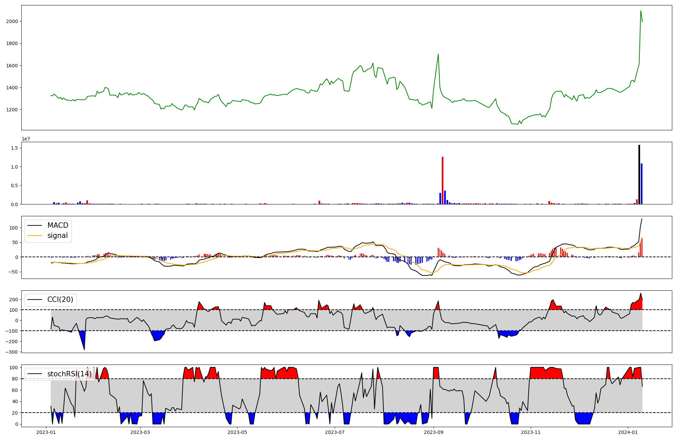Click the tall blue volume bar at far right
677x440 pixels.
(641, 184)
